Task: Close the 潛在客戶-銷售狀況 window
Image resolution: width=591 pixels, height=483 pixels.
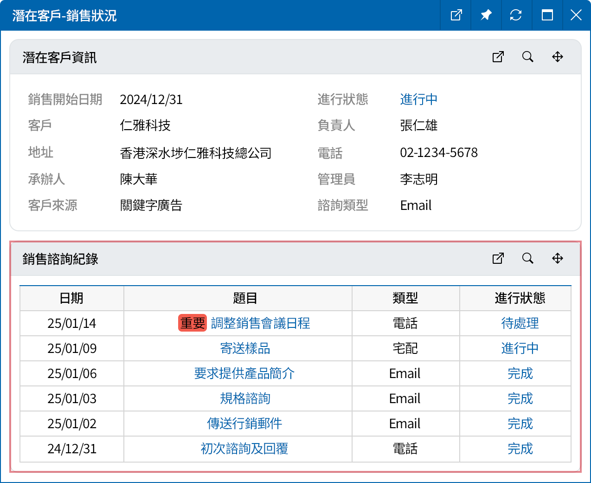Action: pos(576,15)
